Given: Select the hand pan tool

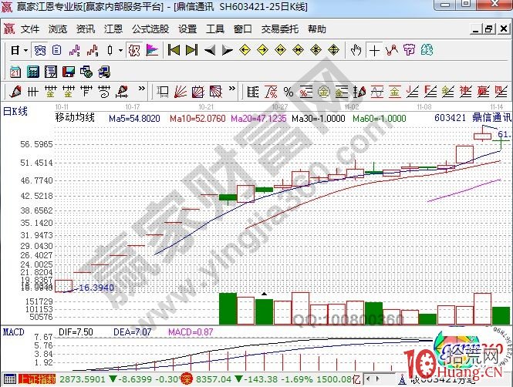Looking at the screenshot, I should click(356, 50).
